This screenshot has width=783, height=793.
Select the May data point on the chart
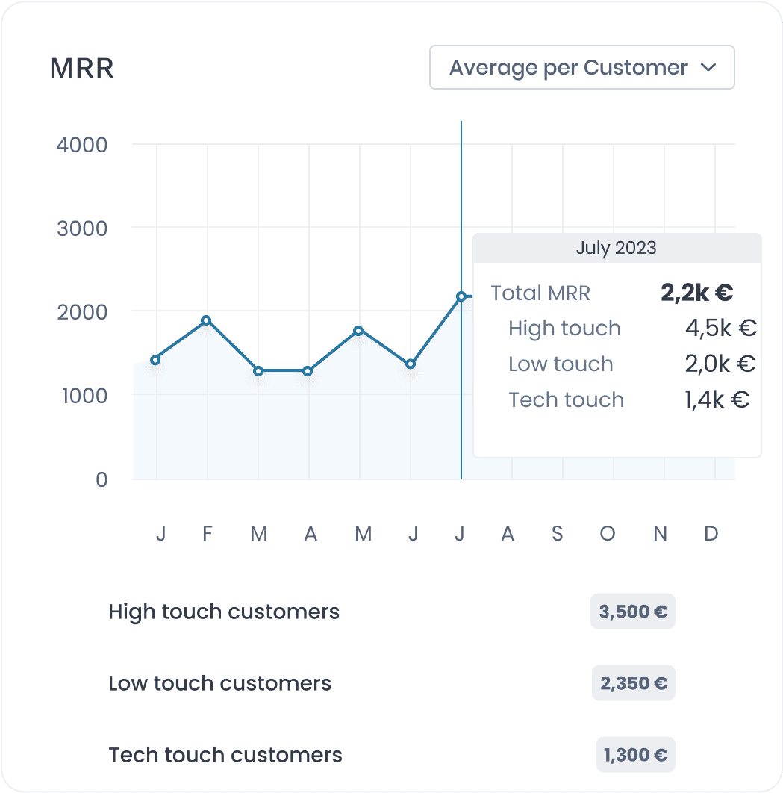click(360, 329)
